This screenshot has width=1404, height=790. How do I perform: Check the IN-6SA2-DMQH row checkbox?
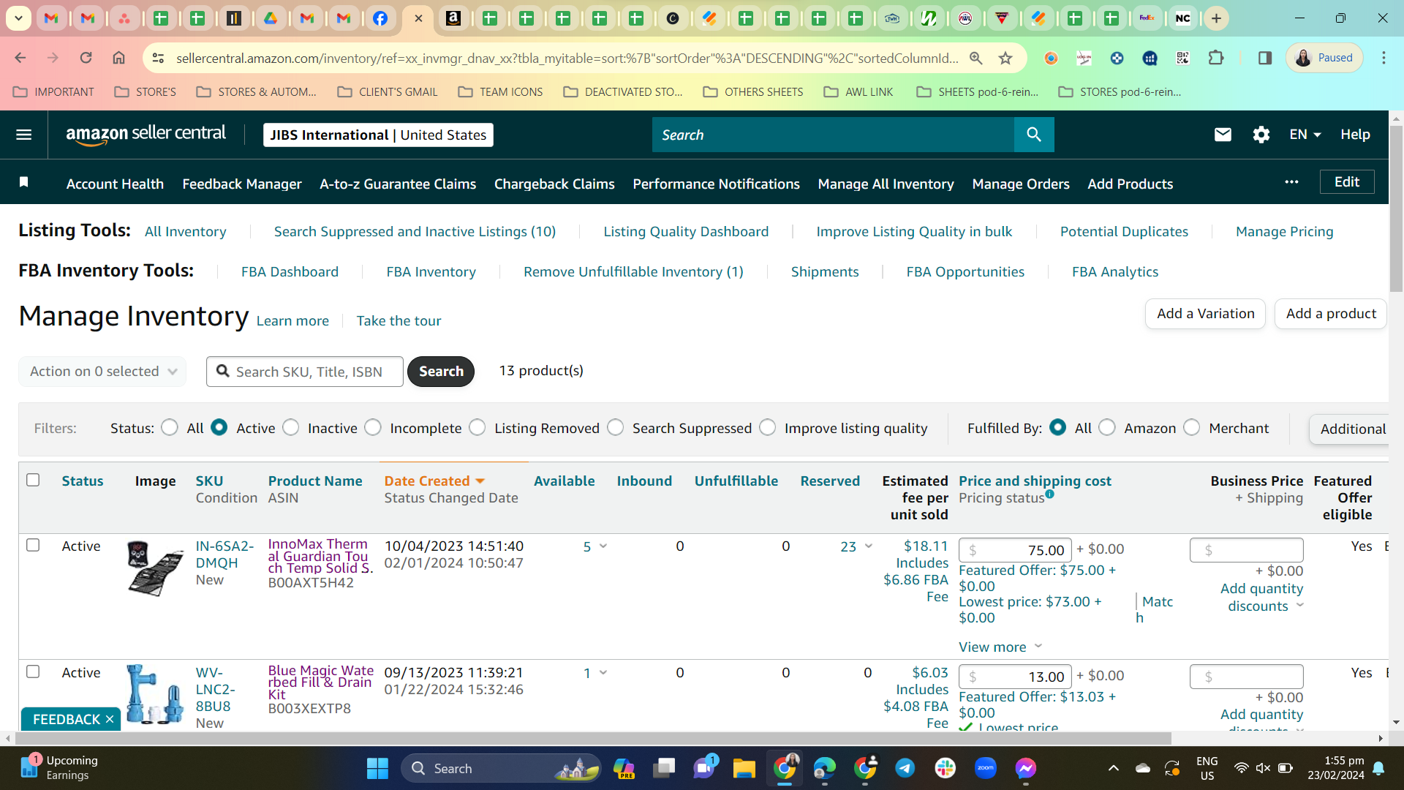[x=33, y=545]
